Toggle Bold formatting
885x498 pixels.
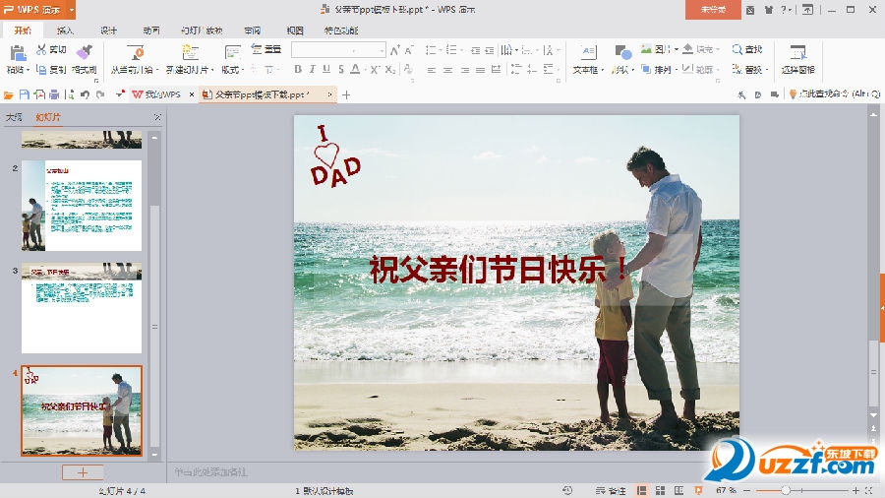click(x=298, y=70)
